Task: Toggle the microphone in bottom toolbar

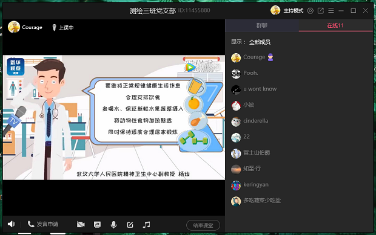Action: (113, 225)
